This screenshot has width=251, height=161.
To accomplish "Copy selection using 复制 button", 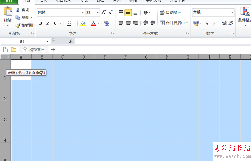I will pyautogui.click(x=23, y=18).
